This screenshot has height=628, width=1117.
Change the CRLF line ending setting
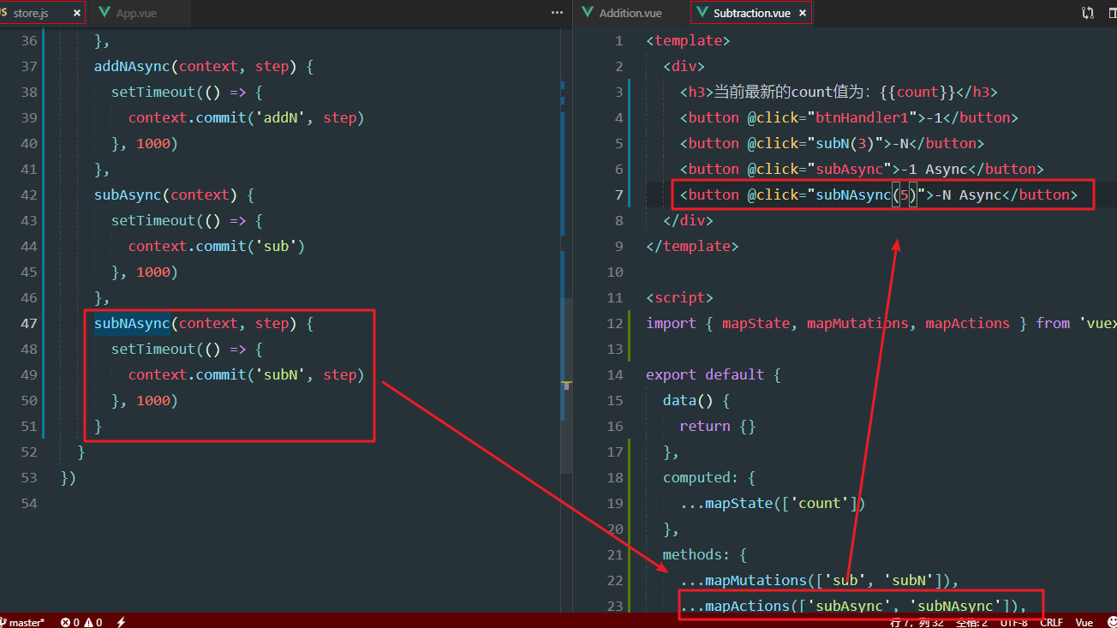click(1051, 622)
